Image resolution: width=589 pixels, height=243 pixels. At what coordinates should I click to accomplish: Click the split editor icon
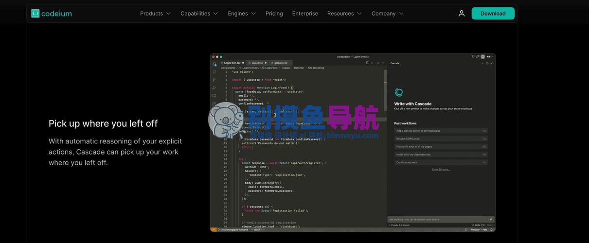(x=367, y=63)
